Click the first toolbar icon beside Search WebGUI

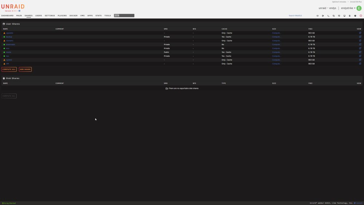(x=317, y=16)
